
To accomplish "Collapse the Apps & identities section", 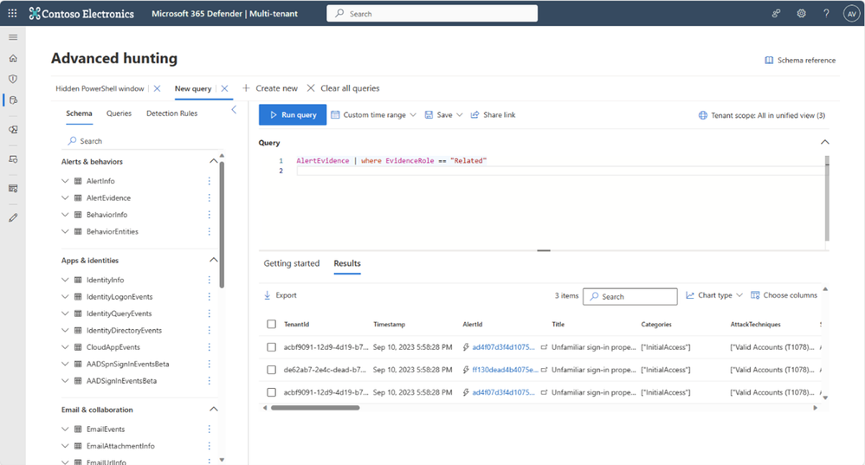I will click(x=214, y=260).
